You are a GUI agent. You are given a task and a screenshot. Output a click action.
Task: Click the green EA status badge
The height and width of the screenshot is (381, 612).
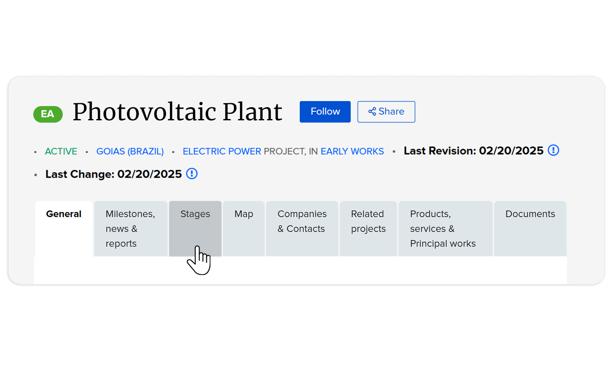[x=48, y=114]
